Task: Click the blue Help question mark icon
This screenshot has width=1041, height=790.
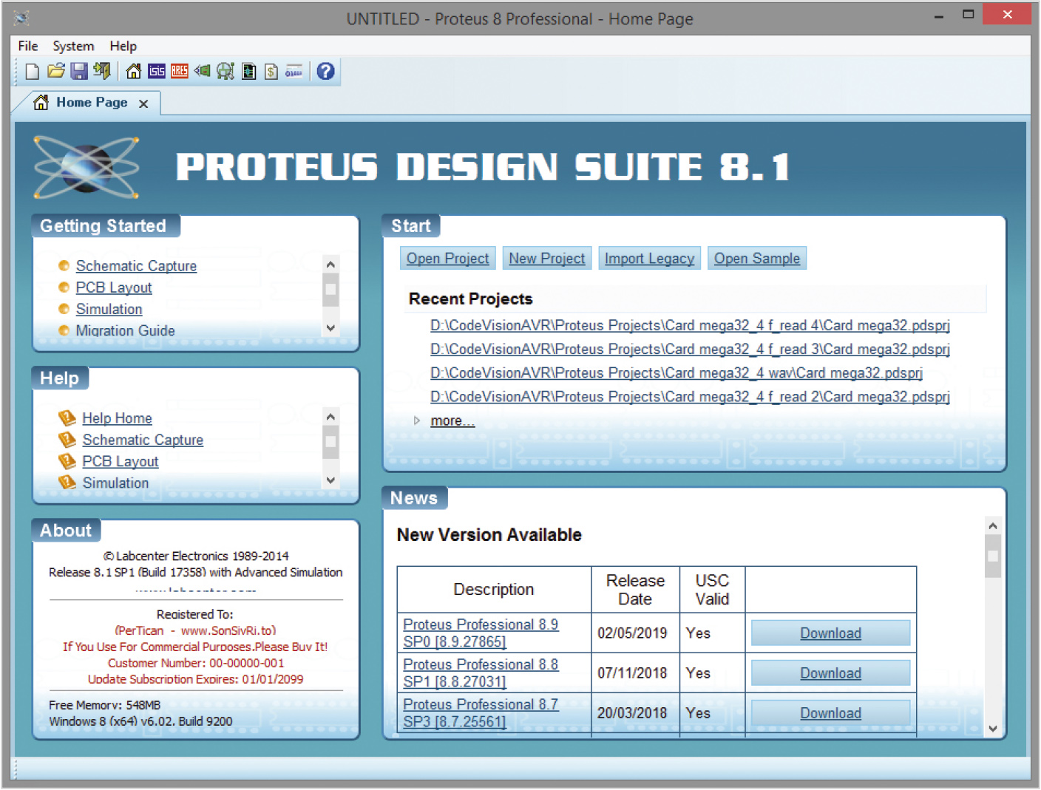Action: click(325, 72)
